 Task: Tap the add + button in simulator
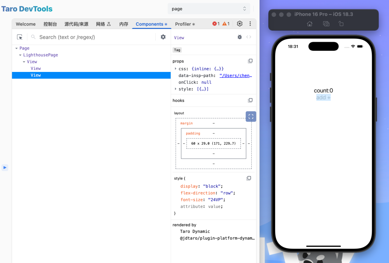(x=323, y=98)
